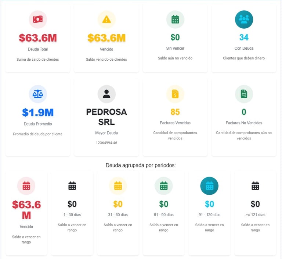The height and width of the screenshot is (259, 282).
Task: Click the red money bill icon
Action: pyautogui.click(x=38, y=19)
